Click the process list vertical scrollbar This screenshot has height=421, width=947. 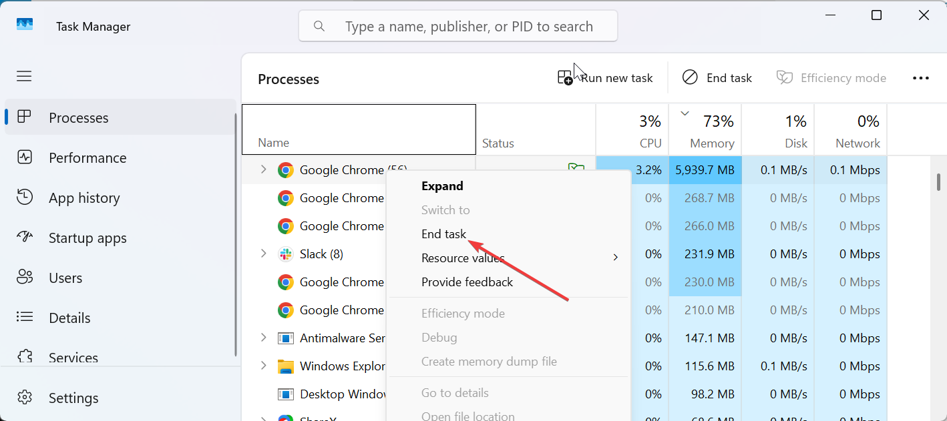938,181
